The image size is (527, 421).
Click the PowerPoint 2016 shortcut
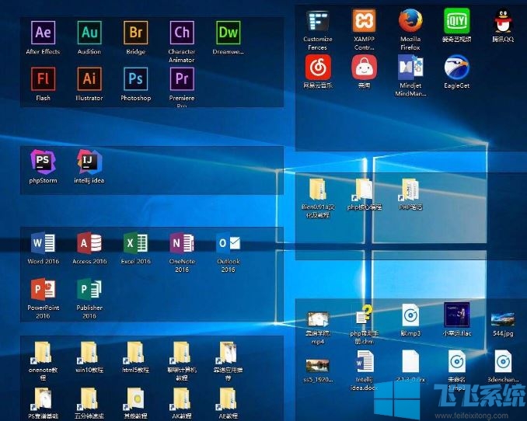pyautogui.click(x=43, y=290)
